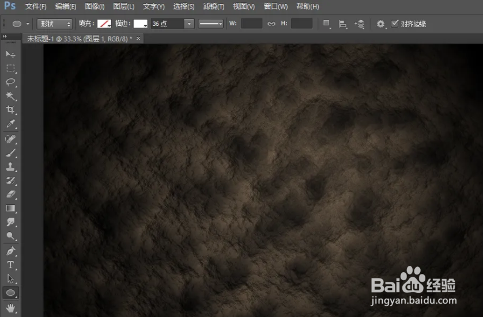
Task: Open path operations in options bar
Action: pos(327,24)
